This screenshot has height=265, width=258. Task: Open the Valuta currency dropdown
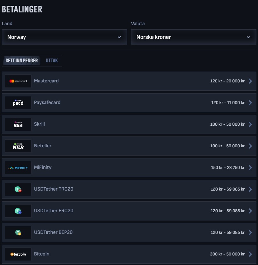click(x=193, y=37)
